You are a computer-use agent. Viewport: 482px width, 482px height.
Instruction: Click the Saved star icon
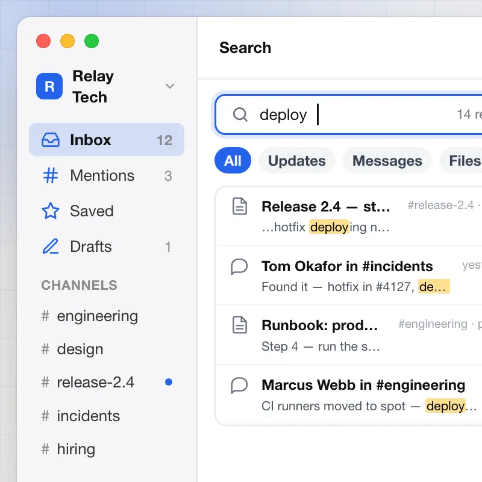pos(51,211)
